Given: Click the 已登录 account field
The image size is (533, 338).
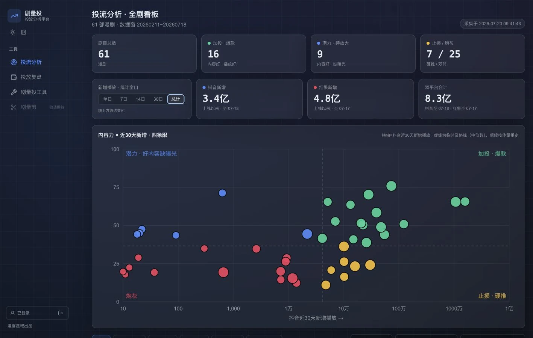Looking at the screenshot, I should click(x=37, y=313).
